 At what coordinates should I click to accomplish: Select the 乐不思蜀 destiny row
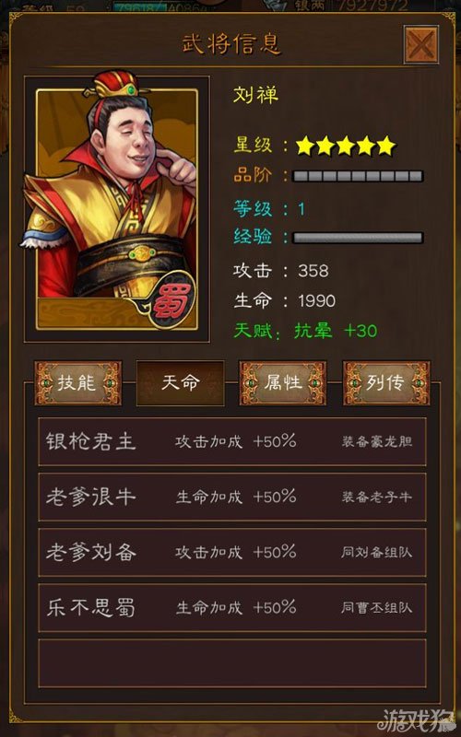232,608
